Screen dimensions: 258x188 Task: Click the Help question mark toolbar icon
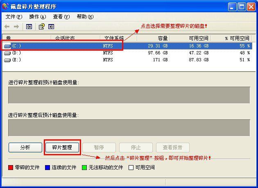click(x=41, y=27)
